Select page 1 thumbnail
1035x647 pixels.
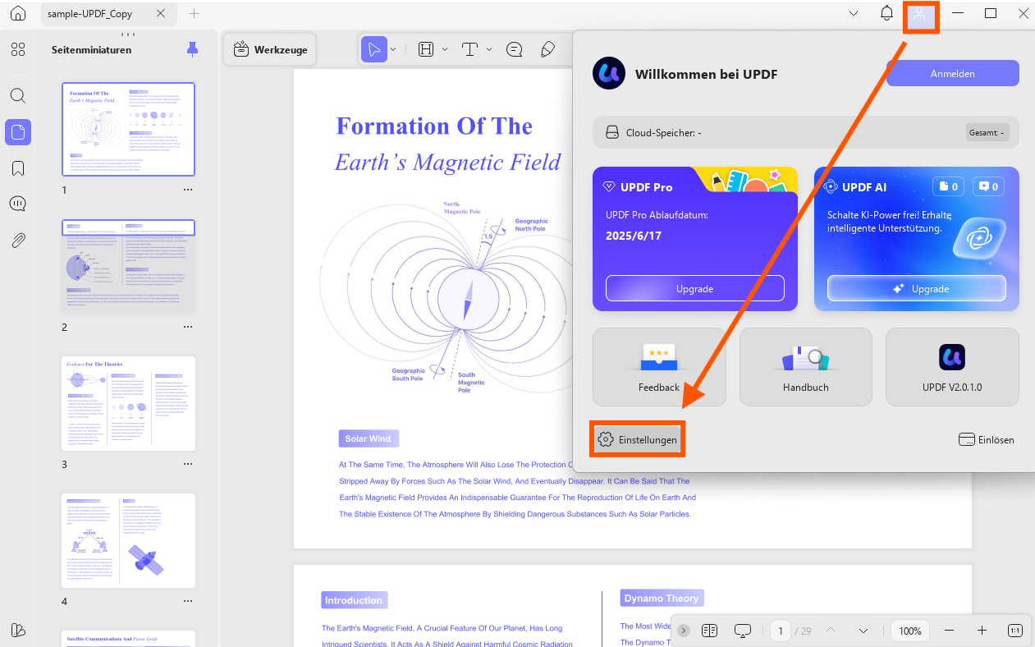[x=129, y=129]
